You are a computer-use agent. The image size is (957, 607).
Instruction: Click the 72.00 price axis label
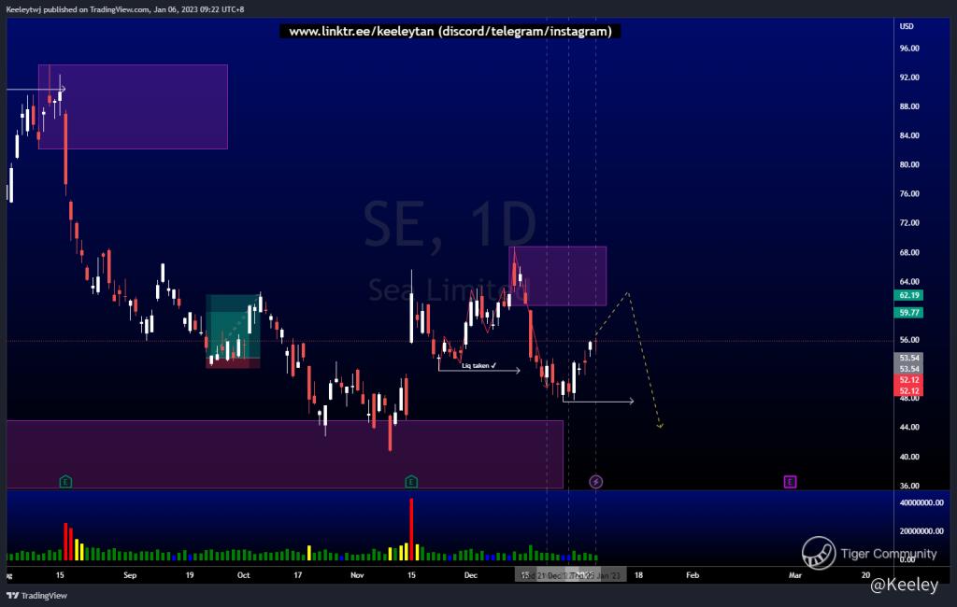click(908, 222)
